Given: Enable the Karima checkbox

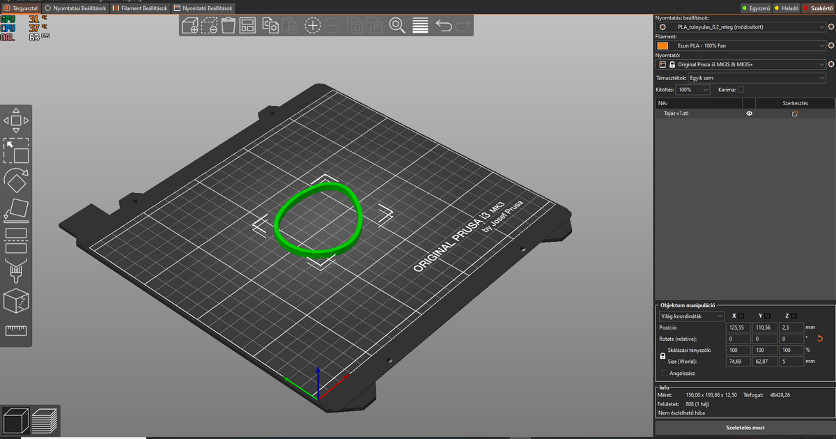Looking at the screenshot, I should tap(741, 89).
